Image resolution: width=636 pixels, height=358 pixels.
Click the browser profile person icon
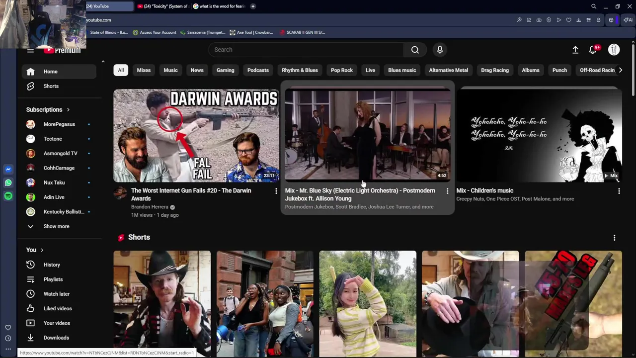click(x=598, y=20)
